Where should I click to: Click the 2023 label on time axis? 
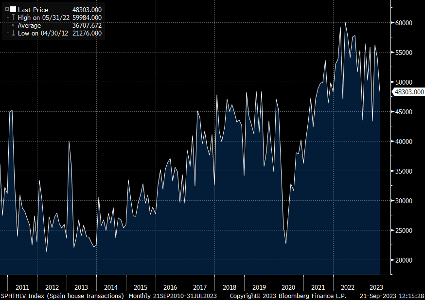(377, 287)
